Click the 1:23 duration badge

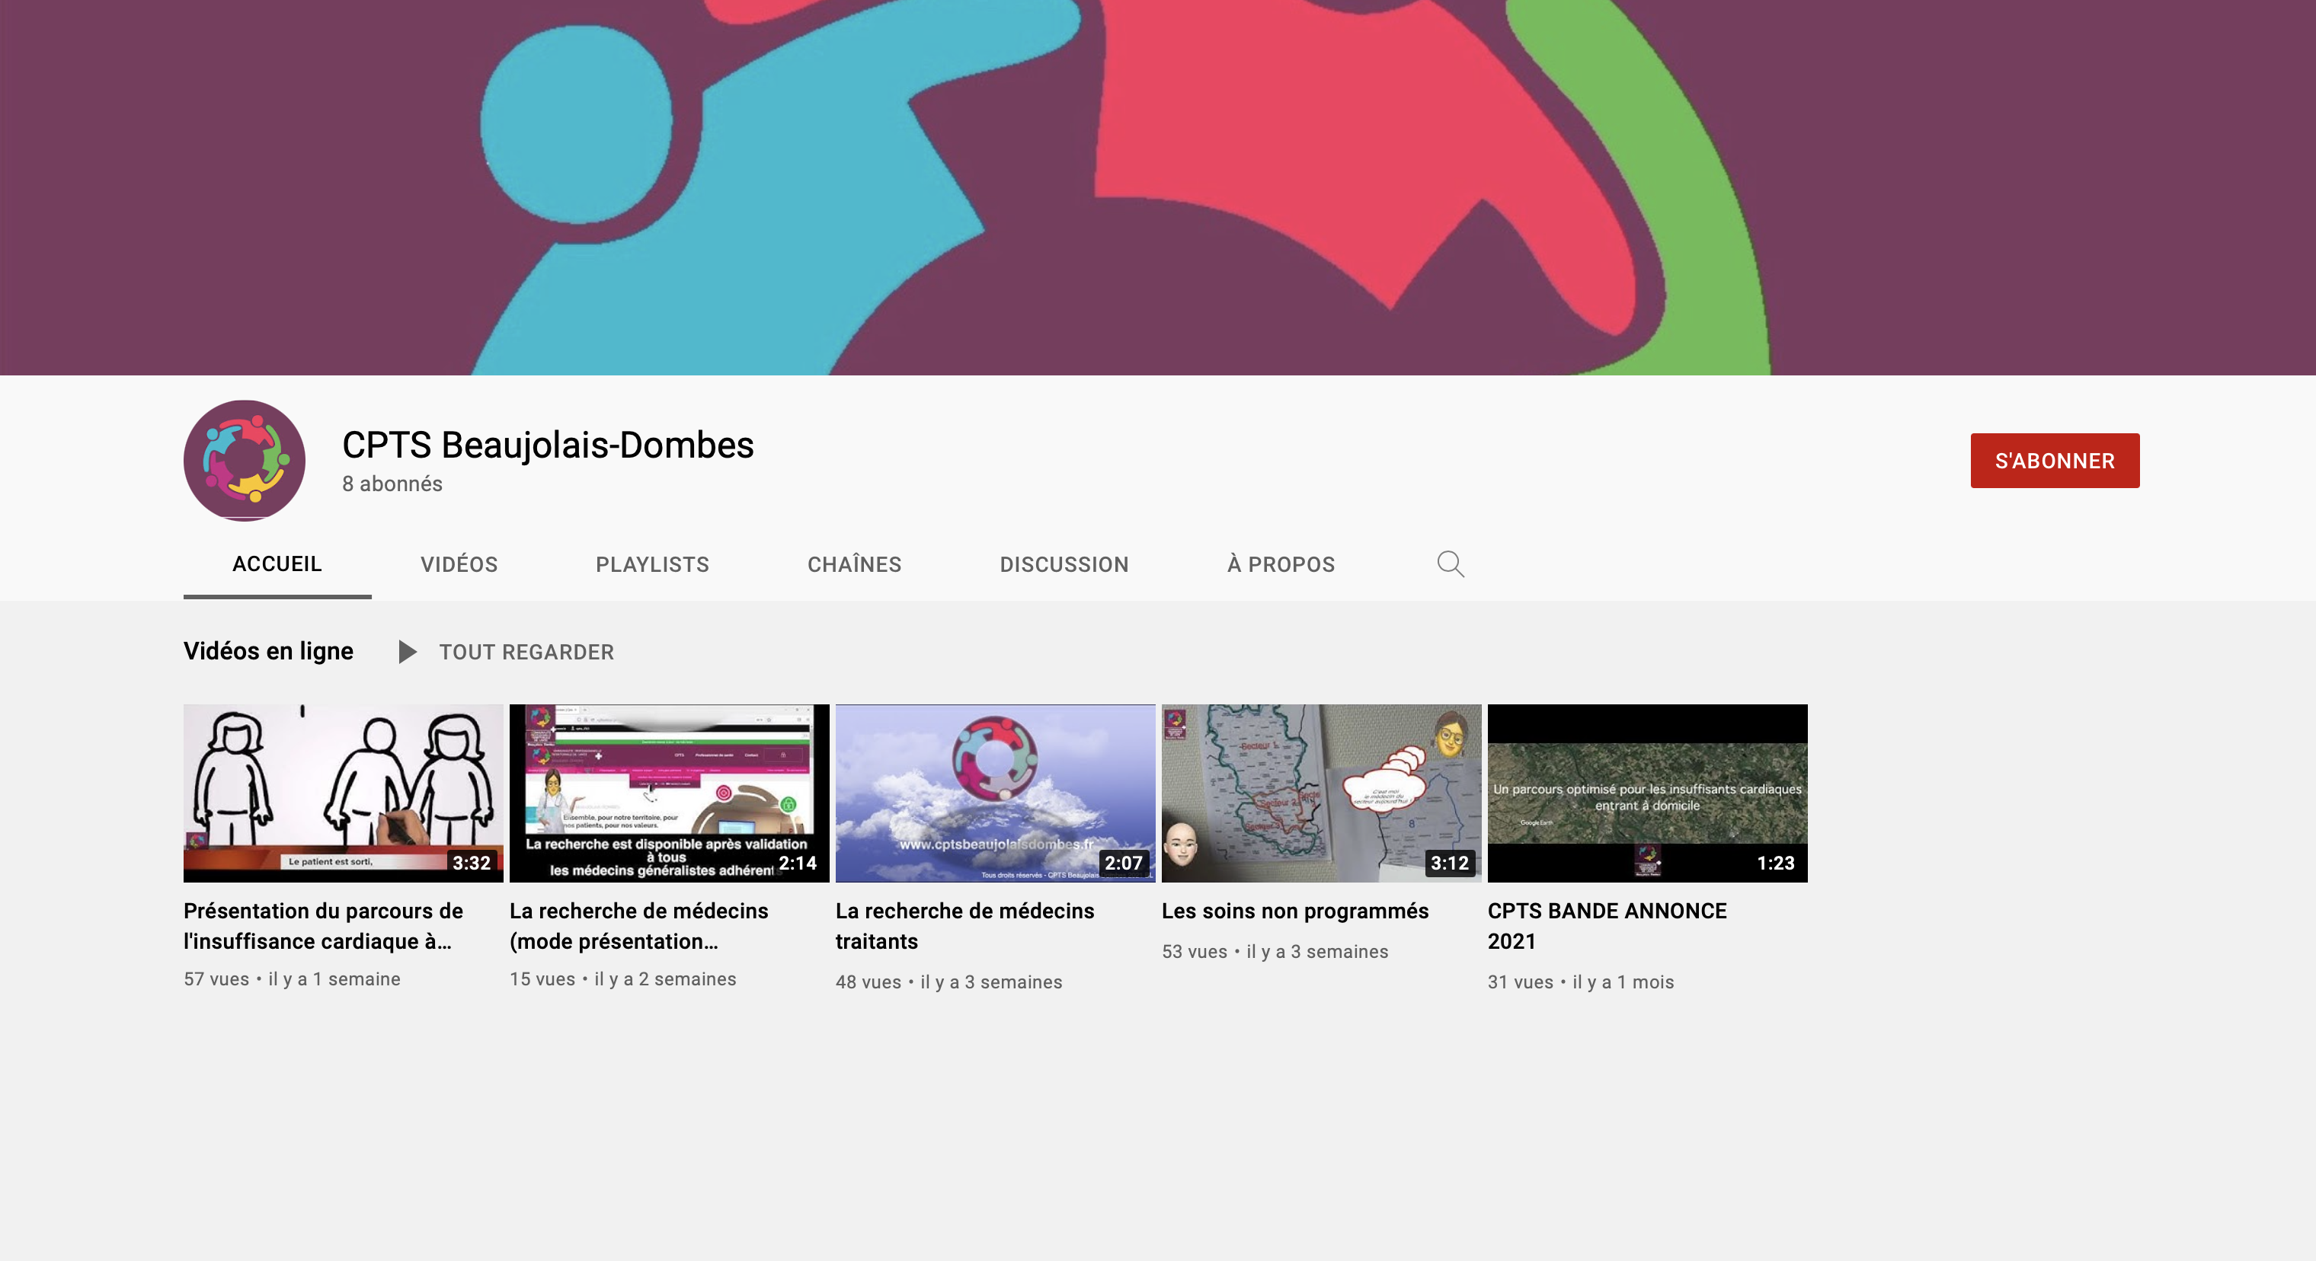pyautogui.click(x=1776, y=863)
